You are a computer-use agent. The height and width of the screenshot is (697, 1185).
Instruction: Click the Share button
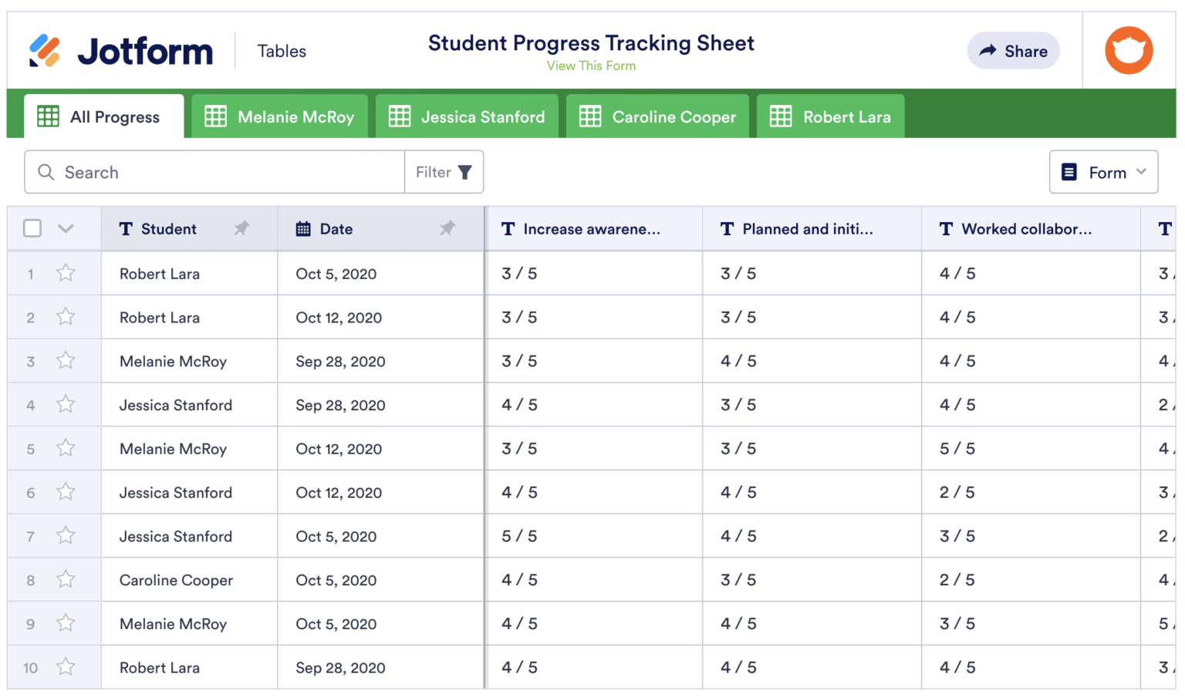tap(1013, 50)
